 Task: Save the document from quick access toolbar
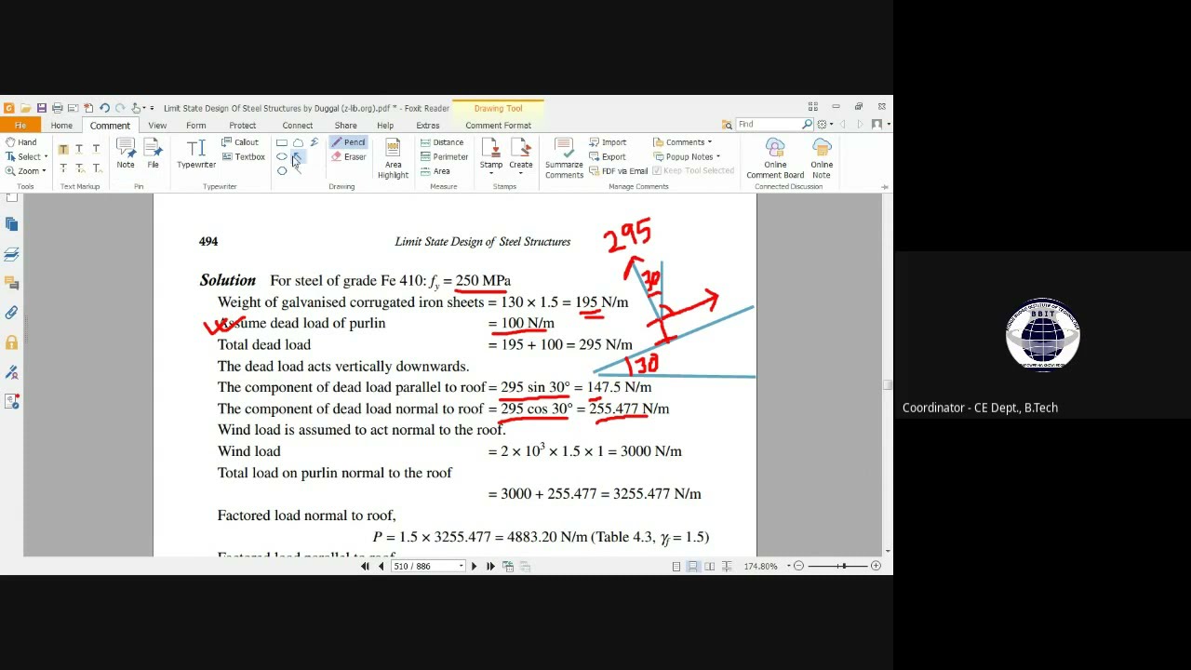tap(41, 108)
